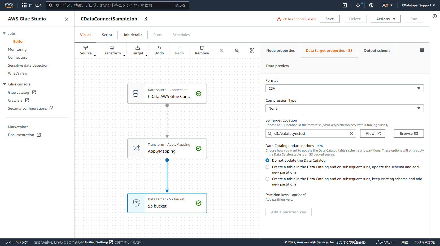Open the Source node menu in the toolbar
This screenshot has width=440, height=246.
point(86,50)
